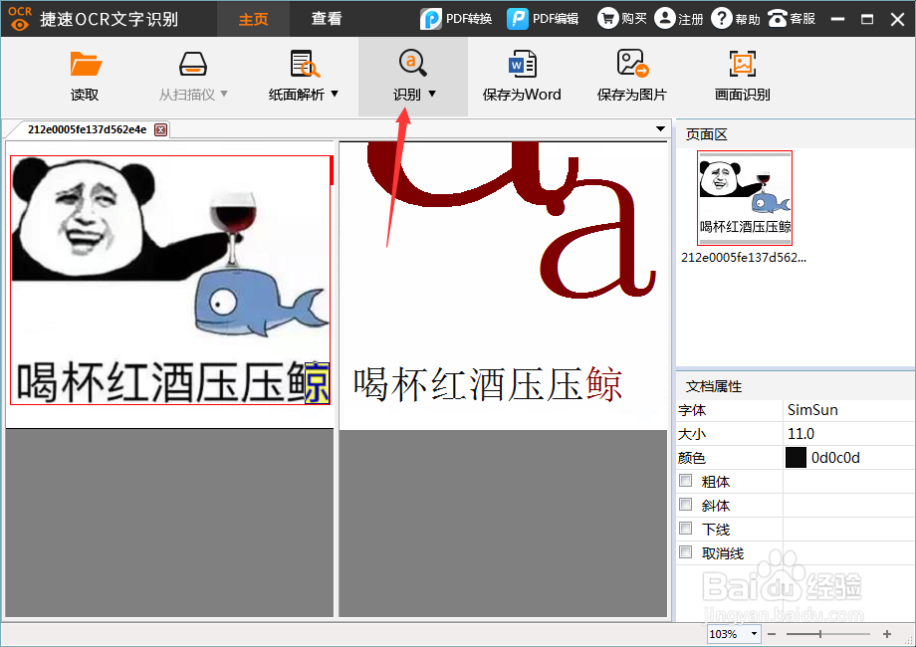Click the 识别 recognize magnifier icon
The image size is (916, 647).
pyautogui.click(x=412, y=63)
